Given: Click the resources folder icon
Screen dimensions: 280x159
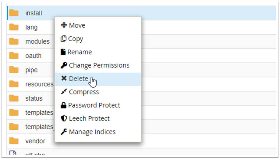Looking at the screenshot, I should [x=14, y=84].
